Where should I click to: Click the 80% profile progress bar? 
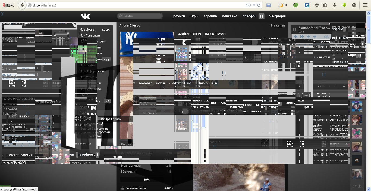[x=146, y=180]
